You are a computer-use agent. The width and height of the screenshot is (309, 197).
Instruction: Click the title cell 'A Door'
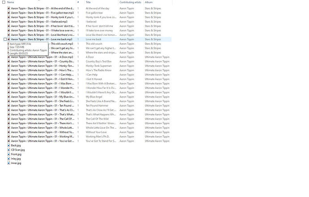coord(90,57)
